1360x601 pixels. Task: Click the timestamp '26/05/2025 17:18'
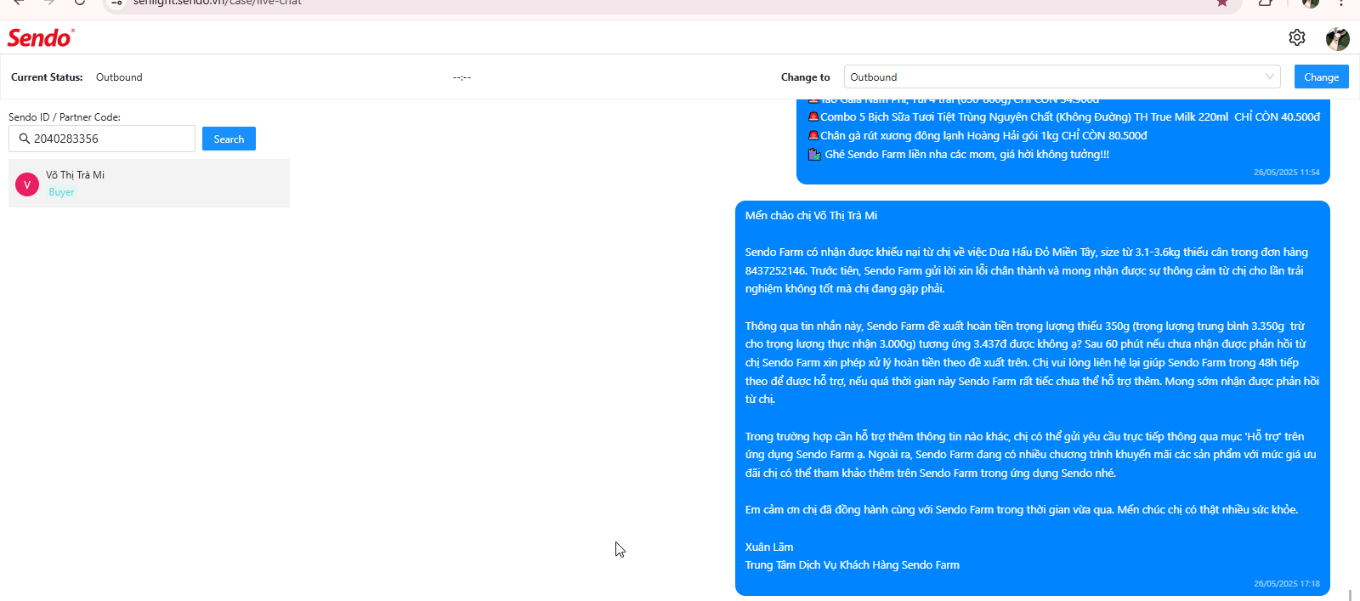(x=1286, y=583)
